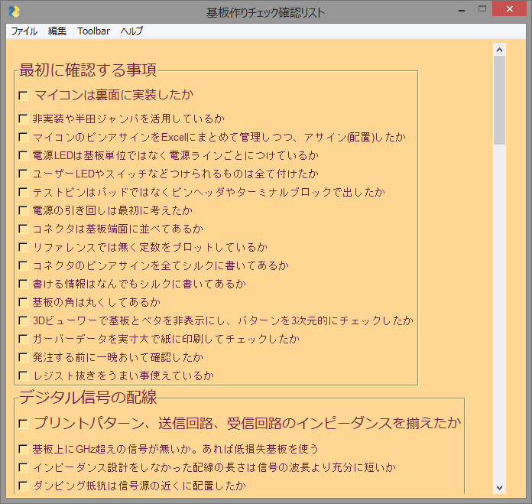
Task: Check 基板の角は丸くしてあるか
Action: [23, 302]
